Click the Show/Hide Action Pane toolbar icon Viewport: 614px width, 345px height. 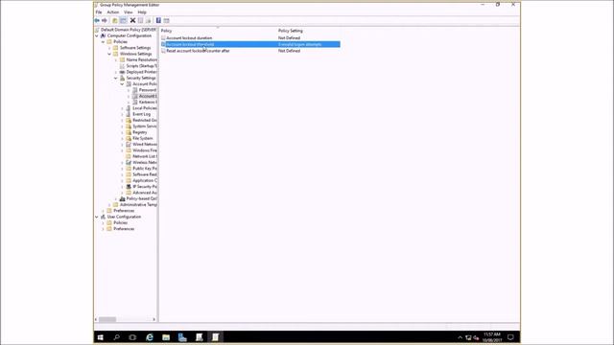(166, 20)
